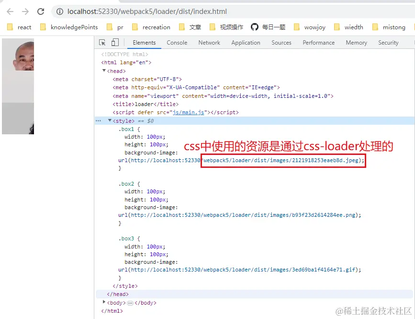
Task: Select the meta viewport node
Action: pos(223,96)
